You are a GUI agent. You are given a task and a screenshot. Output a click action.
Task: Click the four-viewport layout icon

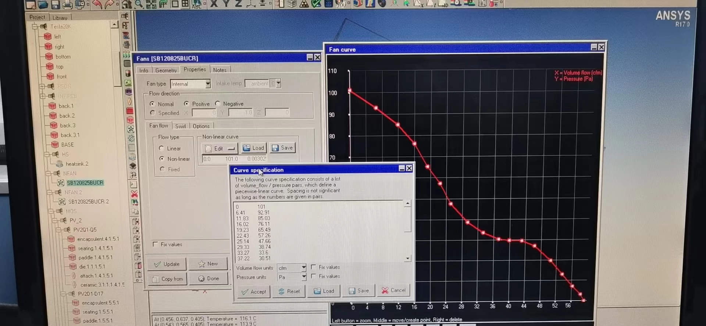[x=185, y=4]
